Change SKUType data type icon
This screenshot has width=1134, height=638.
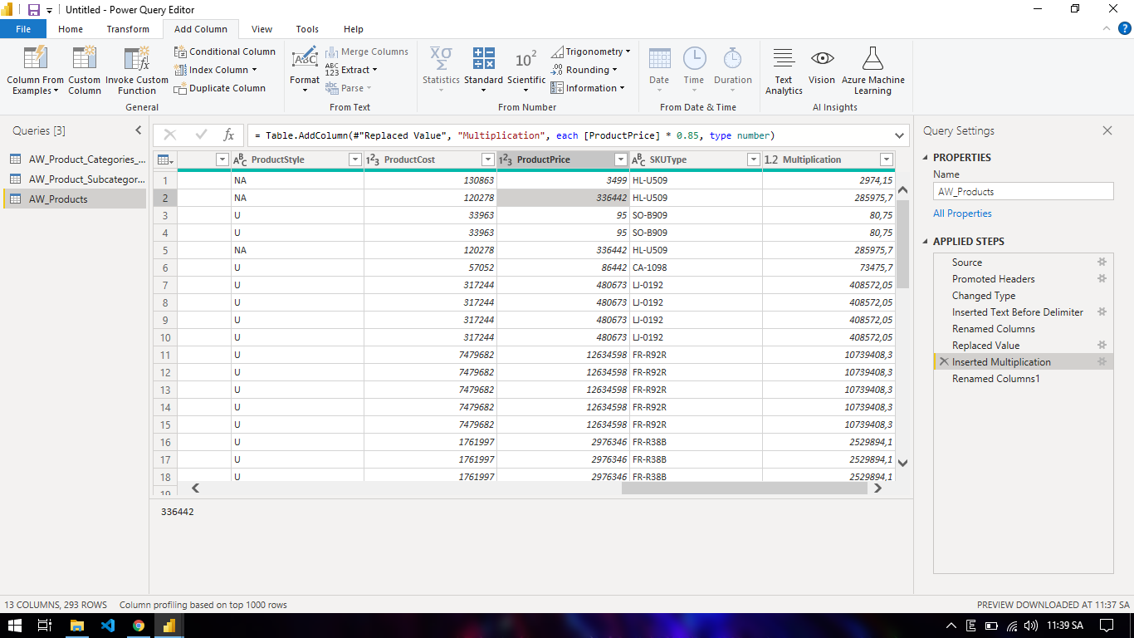pos(638,159)
